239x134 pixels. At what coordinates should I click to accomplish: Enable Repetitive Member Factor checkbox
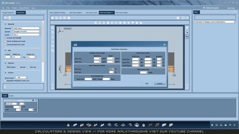[5, 81]
